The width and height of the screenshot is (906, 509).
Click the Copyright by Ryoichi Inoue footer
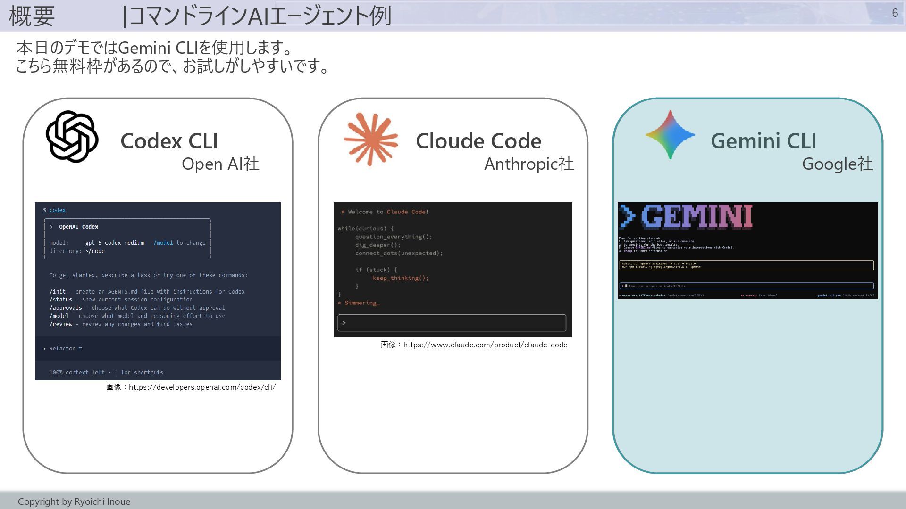(74, 501)
